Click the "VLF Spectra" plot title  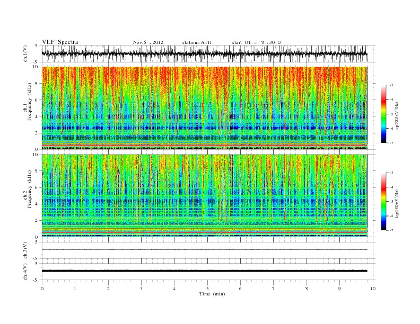pos(60,42)
